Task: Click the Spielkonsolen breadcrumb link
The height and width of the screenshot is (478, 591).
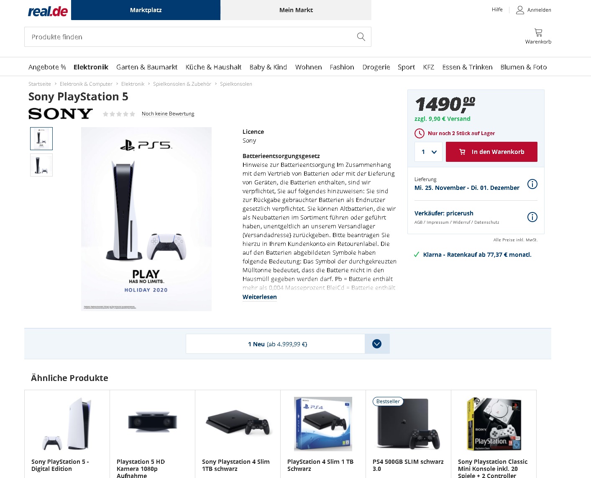Action: 236,84
